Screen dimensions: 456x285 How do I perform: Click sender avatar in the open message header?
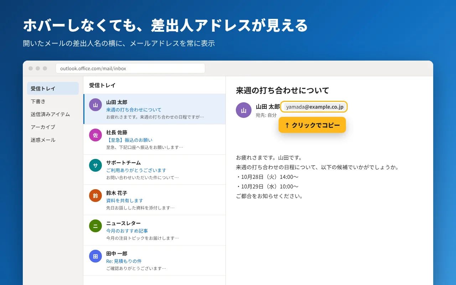244,110
